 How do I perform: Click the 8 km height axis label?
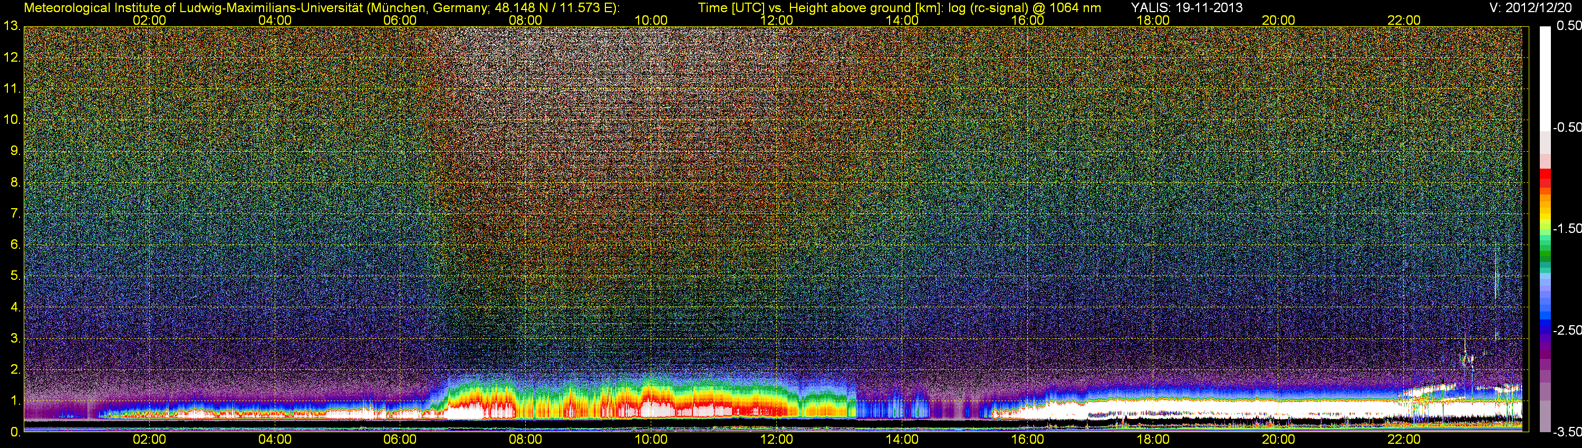click(x=15, y=182)
